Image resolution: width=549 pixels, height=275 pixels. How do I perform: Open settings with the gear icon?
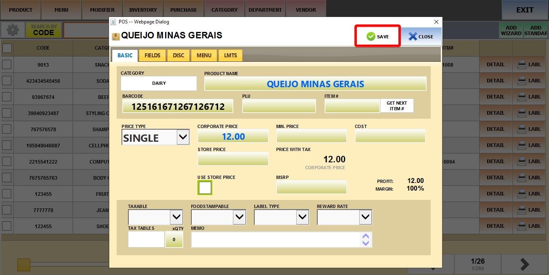[13, 30]
